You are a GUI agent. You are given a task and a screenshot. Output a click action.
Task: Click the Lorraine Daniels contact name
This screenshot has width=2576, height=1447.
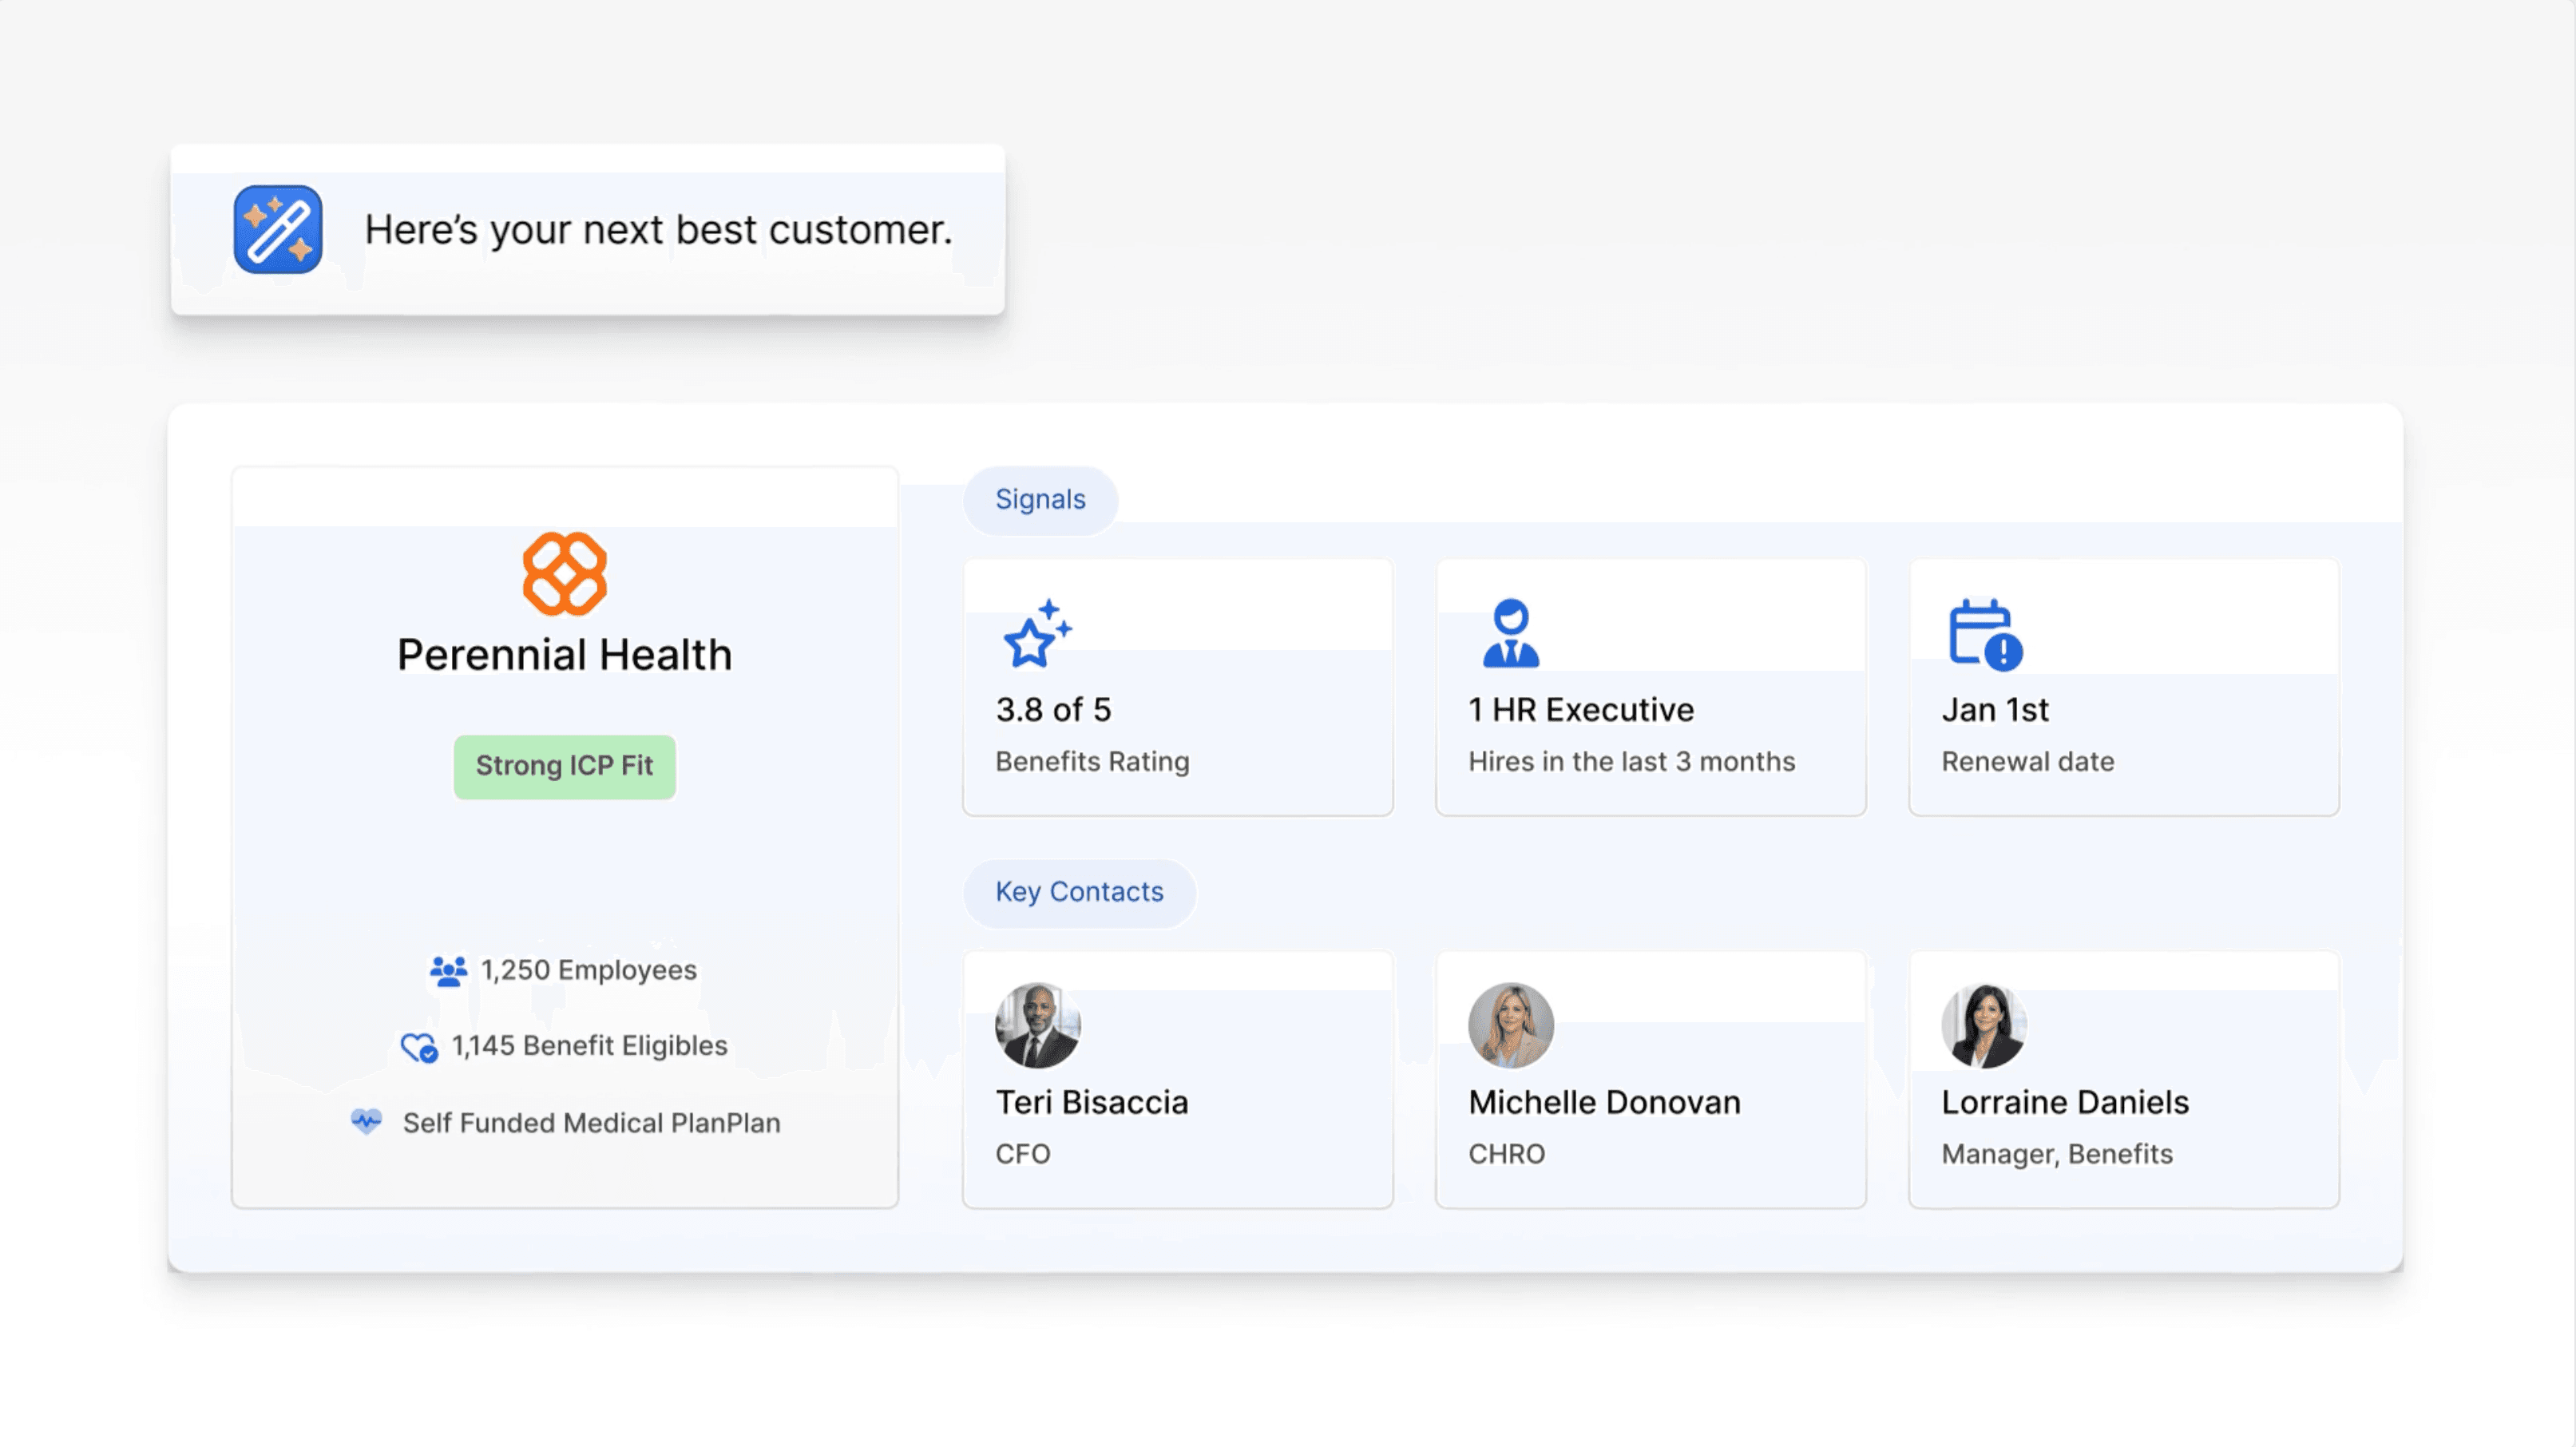pos(2065,1102)
